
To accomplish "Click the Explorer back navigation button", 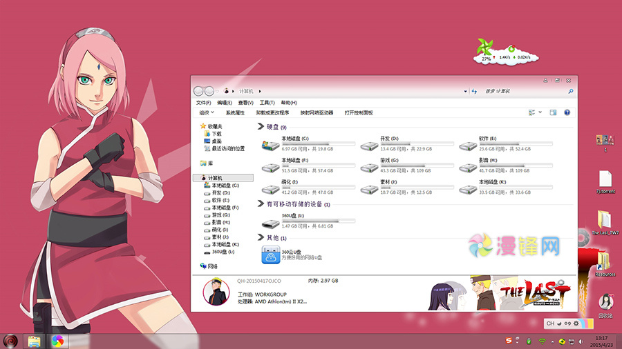I will pyautogui.click(x=198, y=92).
